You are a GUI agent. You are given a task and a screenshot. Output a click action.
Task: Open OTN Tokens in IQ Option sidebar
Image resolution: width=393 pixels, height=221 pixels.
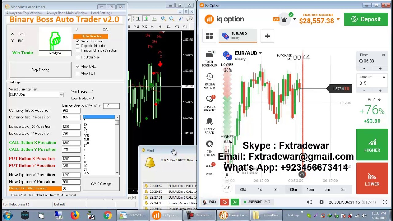click(209, 149)
